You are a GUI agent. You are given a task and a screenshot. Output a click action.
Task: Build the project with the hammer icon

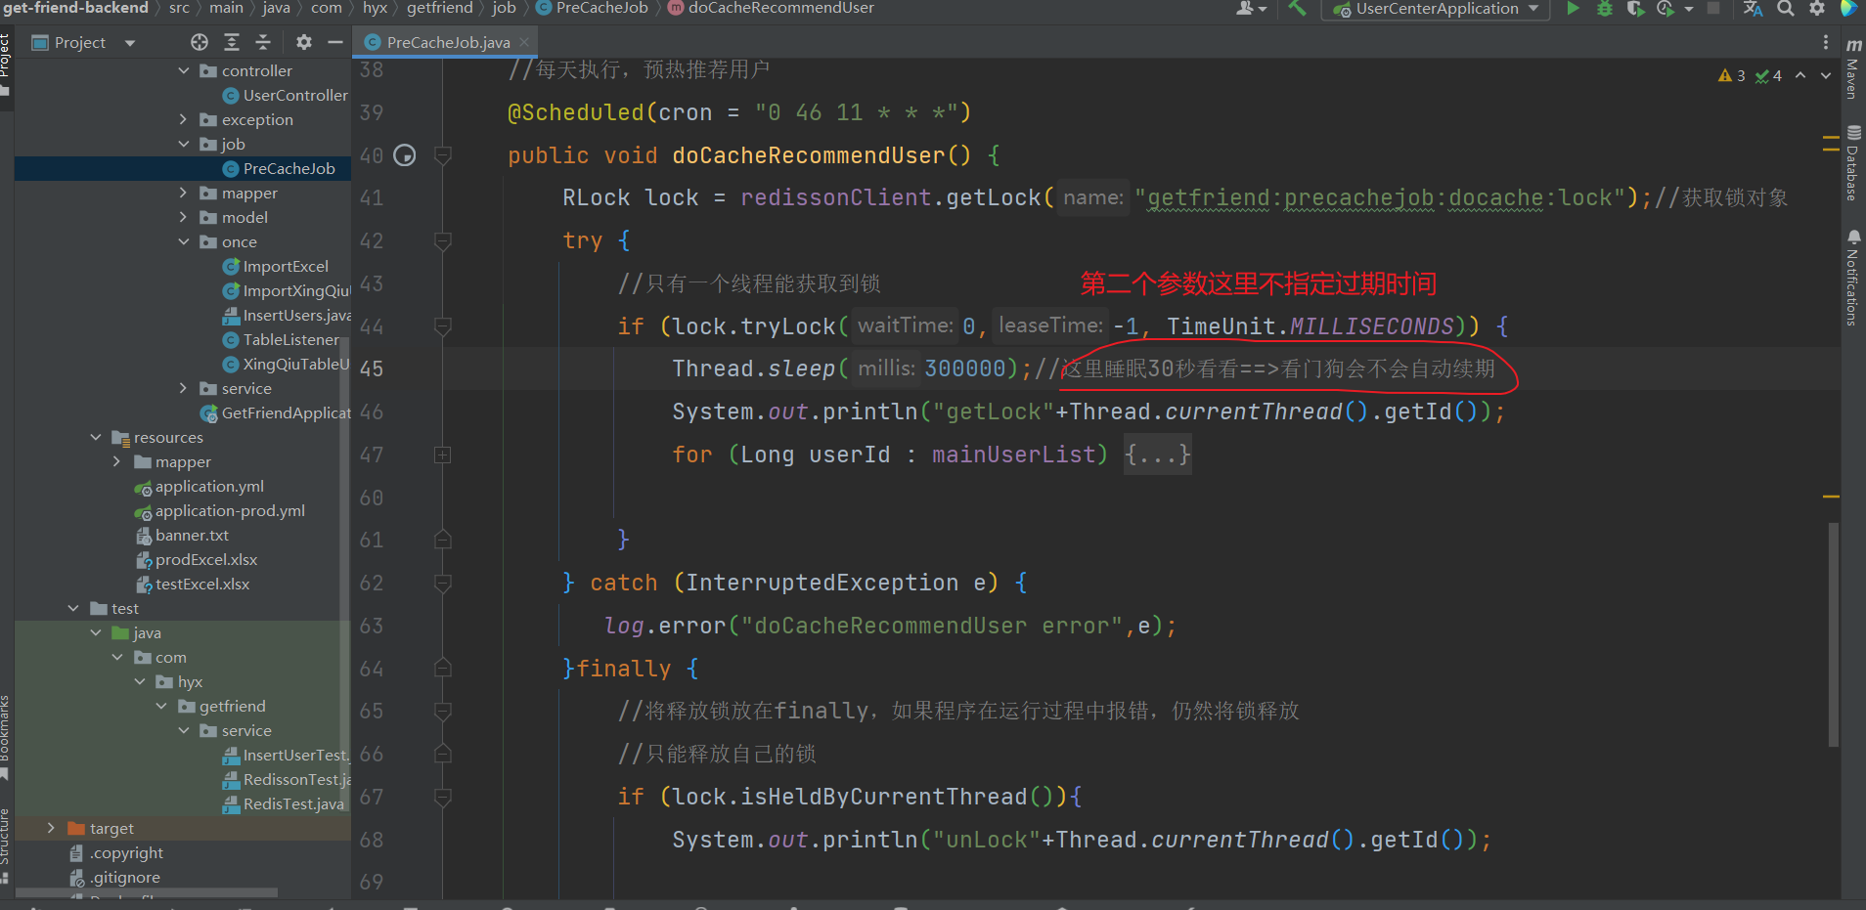click(x=1297, y=9)
